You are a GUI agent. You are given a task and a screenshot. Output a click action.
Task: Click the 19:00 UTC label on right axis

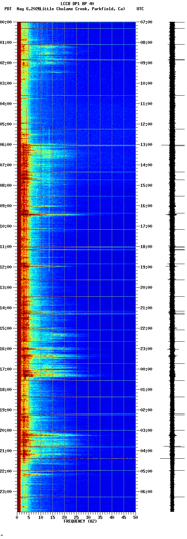[x=146, y=267]
